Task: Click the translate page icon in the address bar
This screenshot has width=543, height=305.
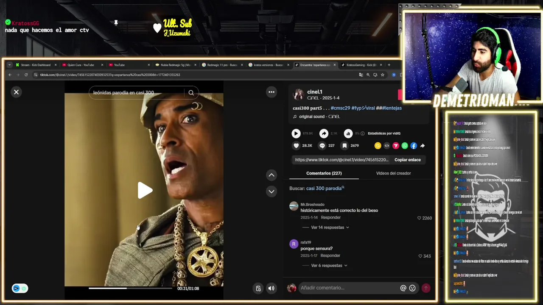Action: pos(361,75)
